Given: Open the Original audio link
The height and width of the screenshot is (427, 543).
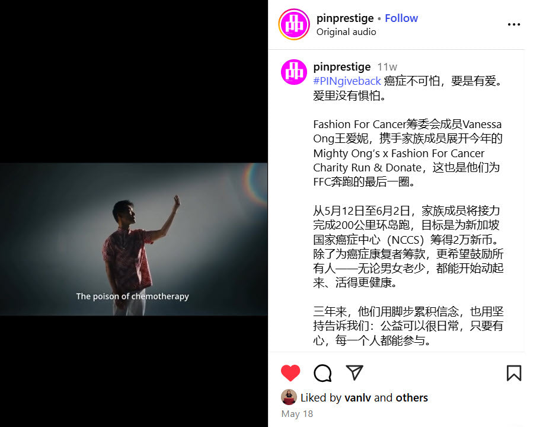Looking at the screenshot, I should (x=346, y=32).
